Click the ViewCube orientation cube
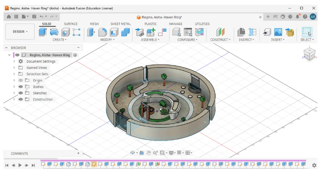This screenshot has height=171, width=321. 309,54
